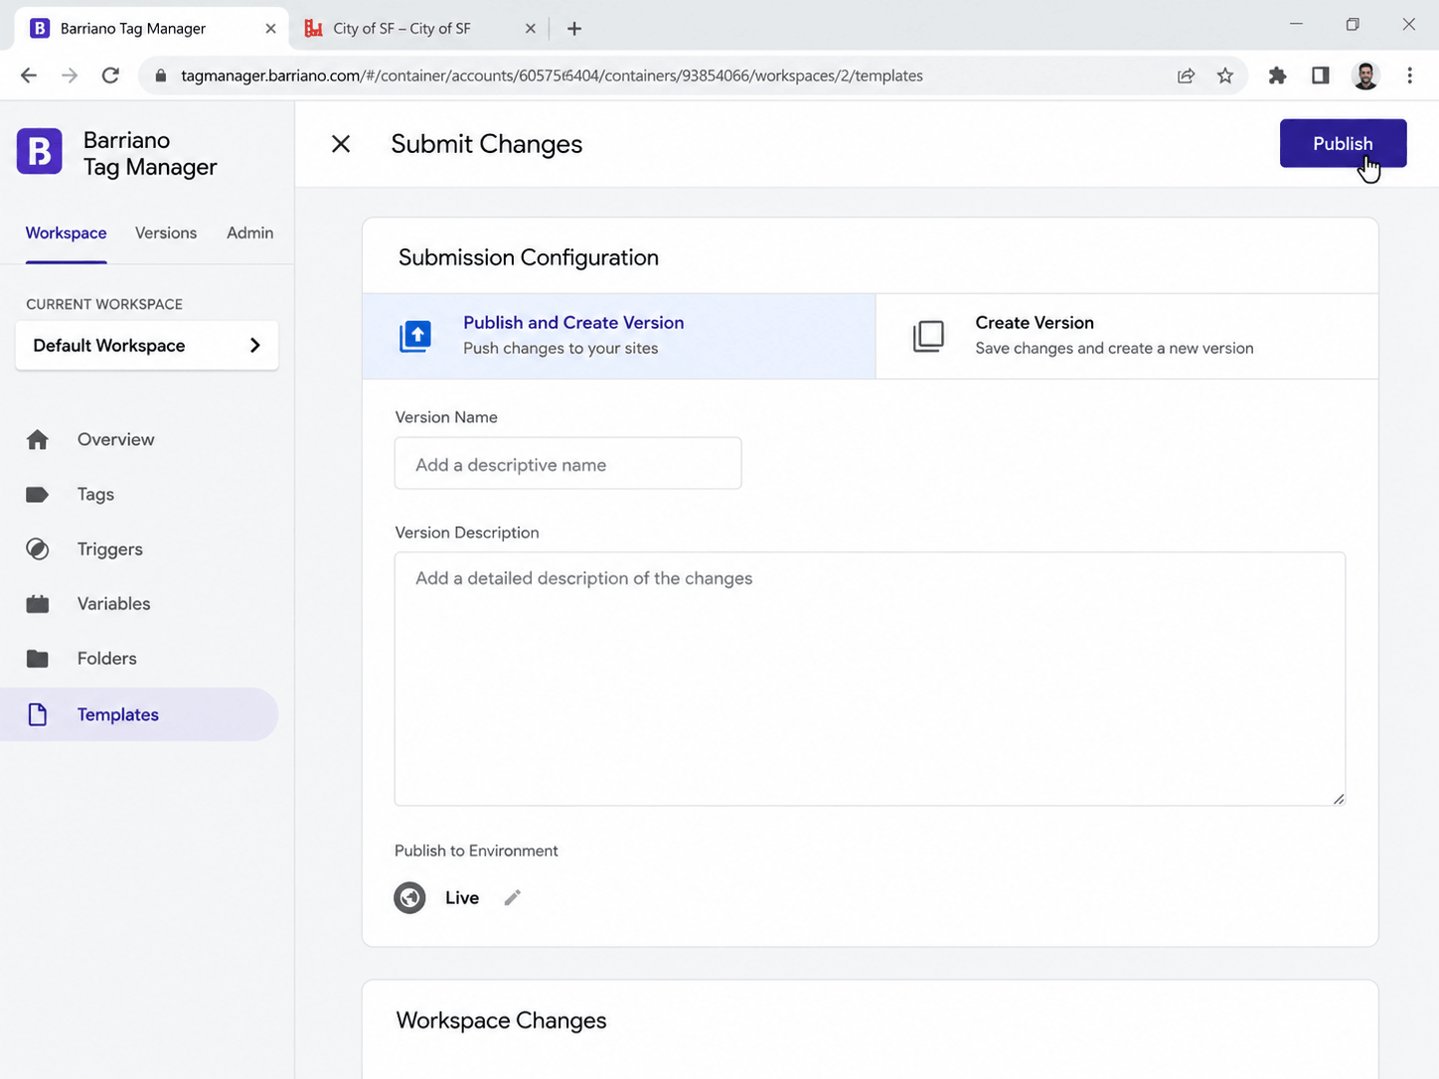Image resolution: width=1439 pixels, height=1079 pixels.
Task: Click the Publish to Environment label
Action: [476, 850]
